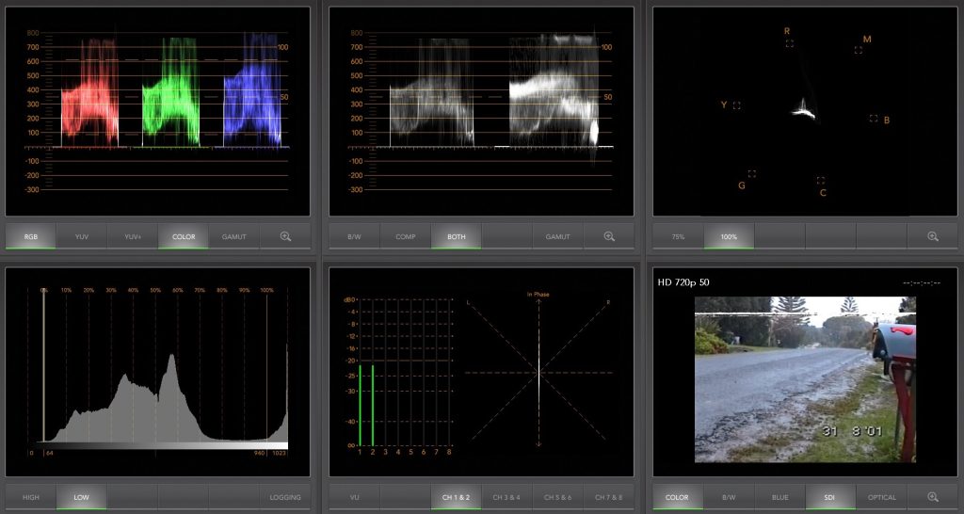Click the green channel waveform in parade
964x514 pixels.
pyautogui.click(x=171, y=92)
